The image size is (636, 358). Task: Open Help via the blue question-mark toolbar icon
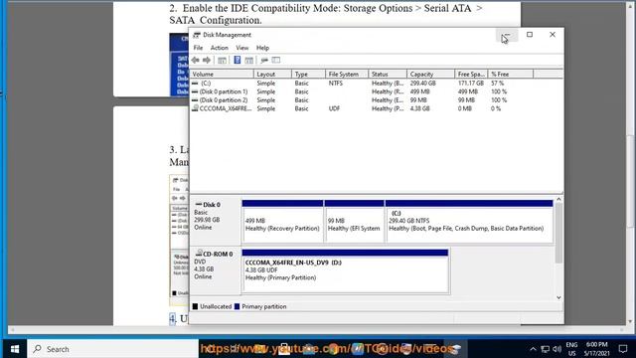[x=238, y=60]
